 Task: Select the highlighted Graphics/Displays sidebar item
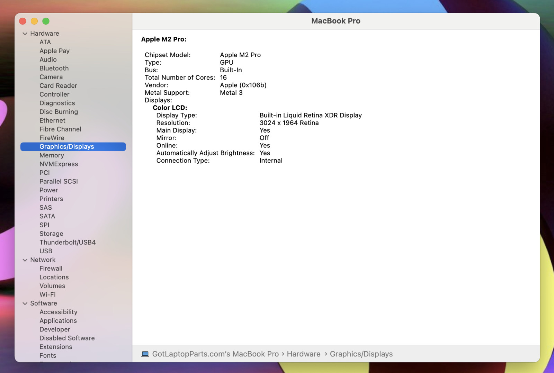pyautogui.click(x=73, y=147)
